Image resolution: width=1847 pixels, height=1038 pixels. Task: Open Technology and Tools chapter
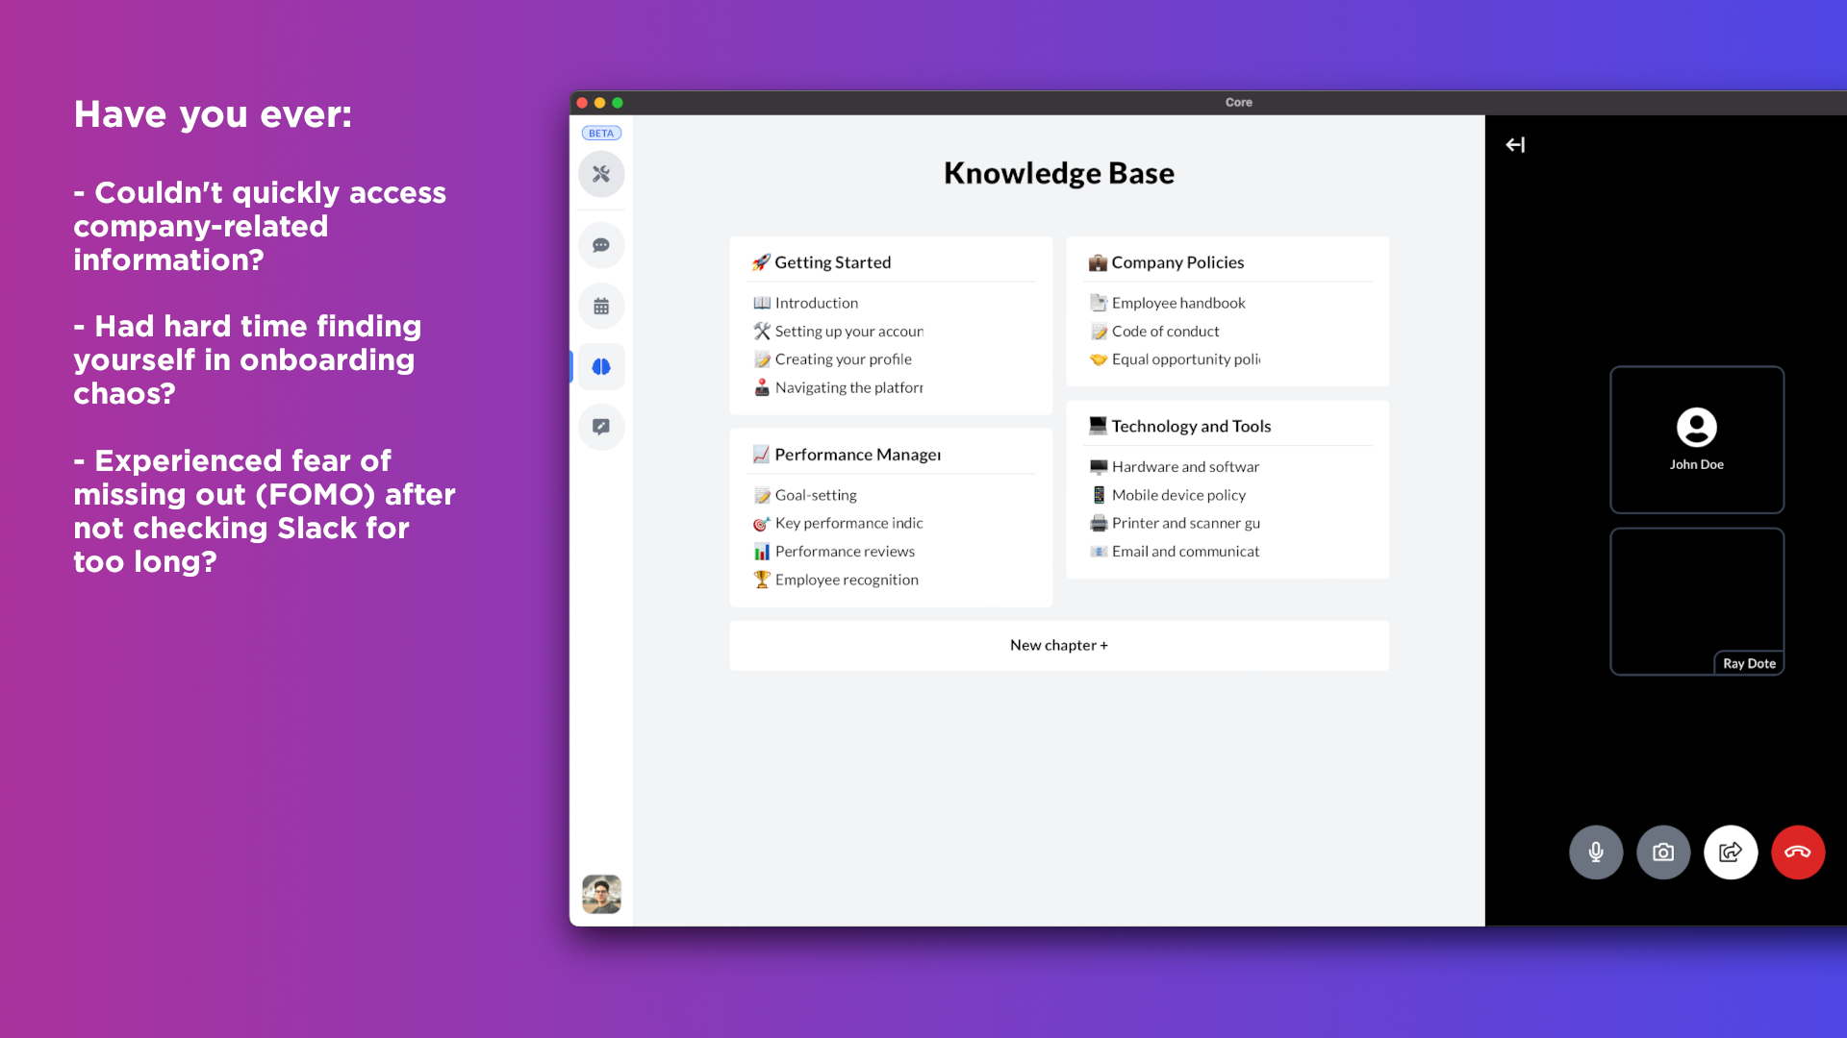click(x=1179, y=426)
